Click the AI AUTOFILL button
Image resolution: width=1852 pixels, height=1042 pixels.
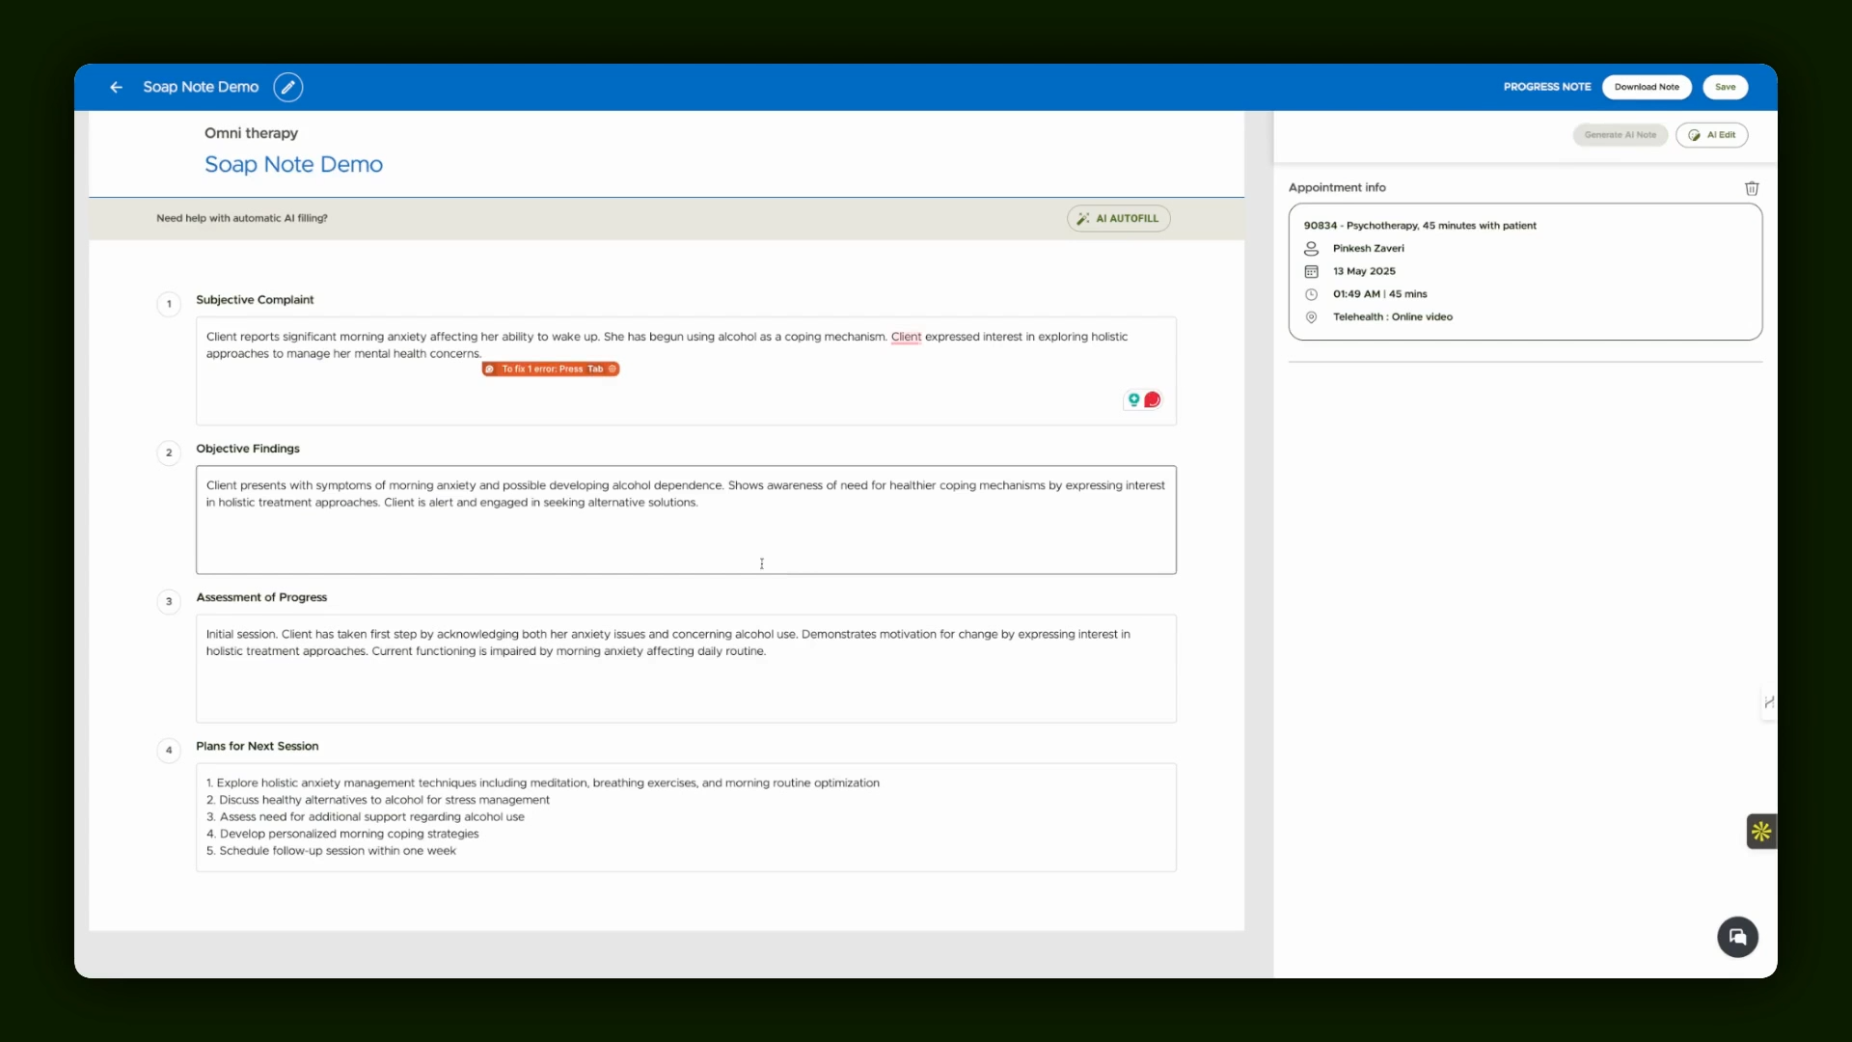click(1118, 218)
